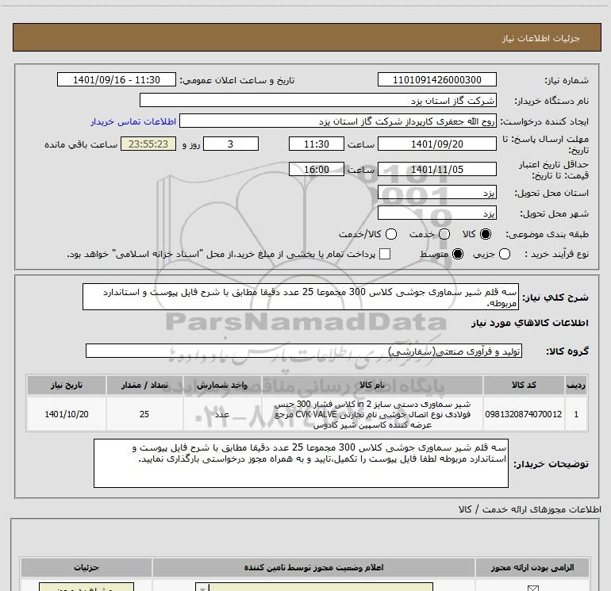The width and height of the screenshot is (611, 591).
Task: Click the buyer notes text area
Action: (x=301, y=463)
